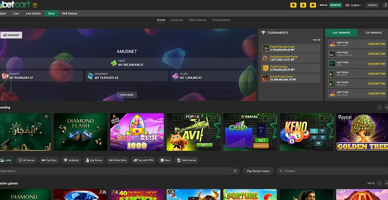Image resolution: width=388 pixels, height=200 pixels.
Task: Click the purple Clubs jackpot icon
Action: point(175,76)
